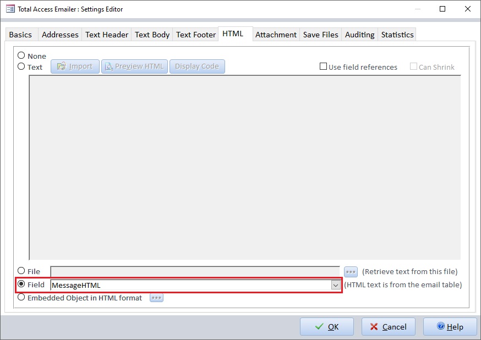Click the file path input field
Viewport: 481px width, 340px height.
195,272
